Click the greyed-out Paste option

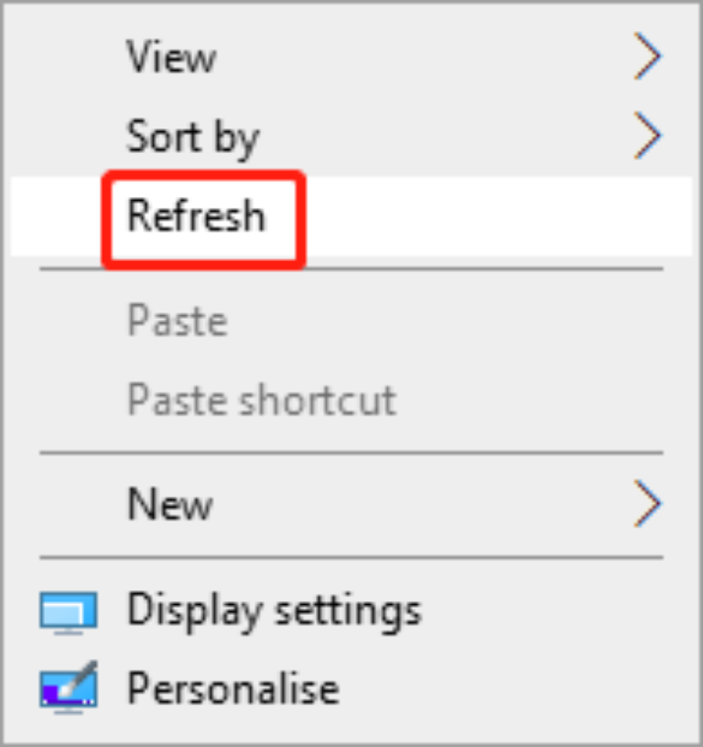coord(177,321)
